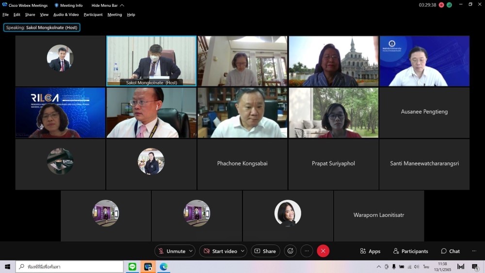Screen dimensions: 485x273
Task: Show hidden system tray icons
Action: (x=379, y=267)
